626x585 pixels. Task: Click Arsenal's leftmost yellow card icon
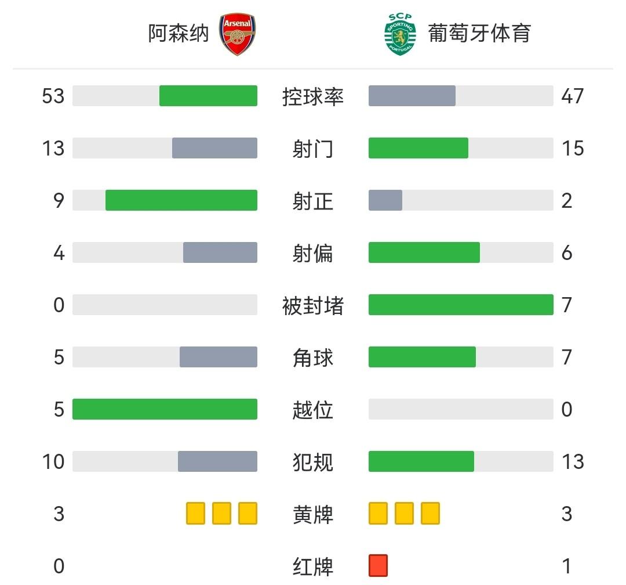tap(196, 514)
